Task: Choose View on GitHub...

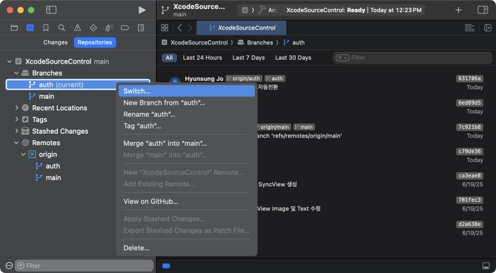Action: 187,202
